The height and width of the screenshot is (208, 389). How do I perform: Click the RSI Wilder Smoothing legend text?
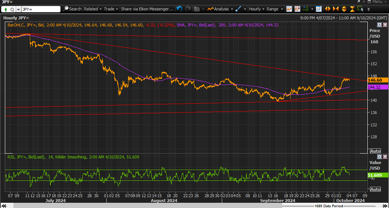(73, 157)
